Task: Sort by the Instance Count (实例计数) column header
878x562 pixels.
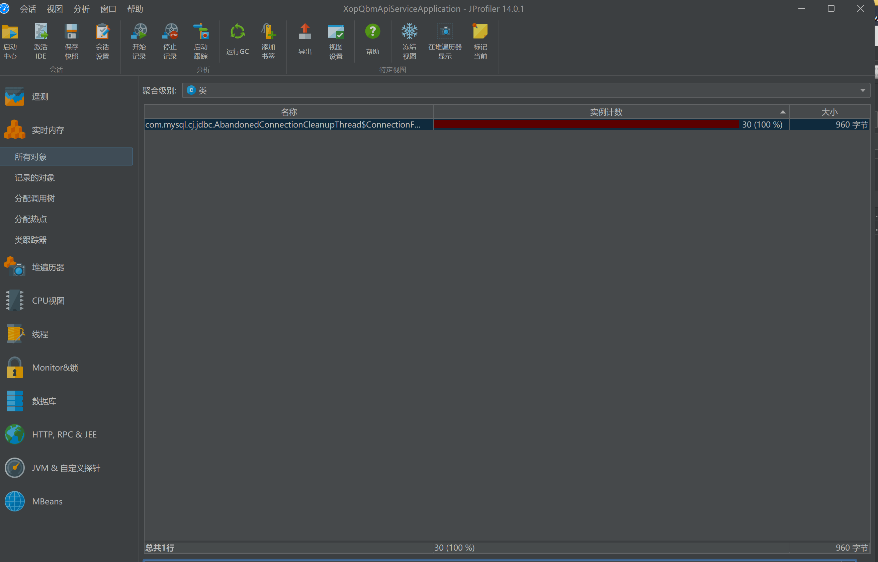Action: coord(606,112)
